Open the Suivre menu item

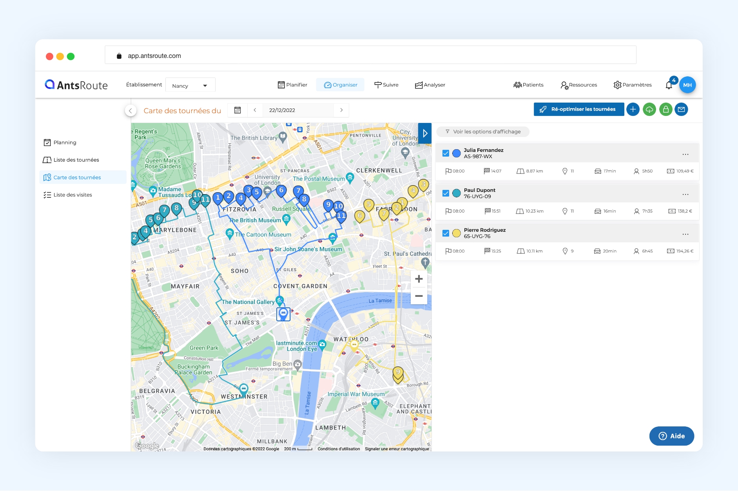pos(386,85)
